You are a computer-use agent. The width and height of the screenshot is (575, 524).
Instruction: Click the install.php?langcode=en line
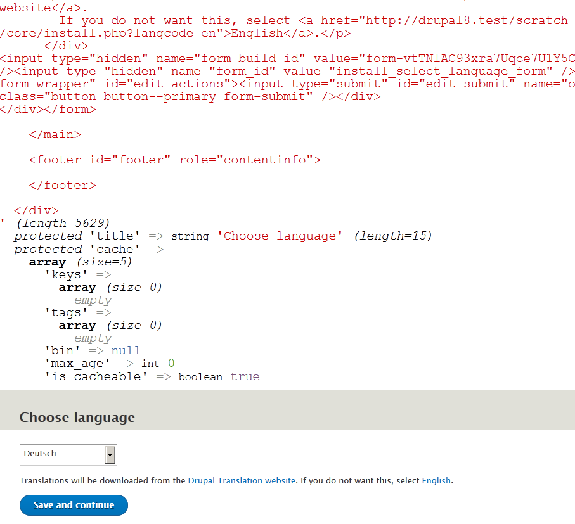(175, 33)
